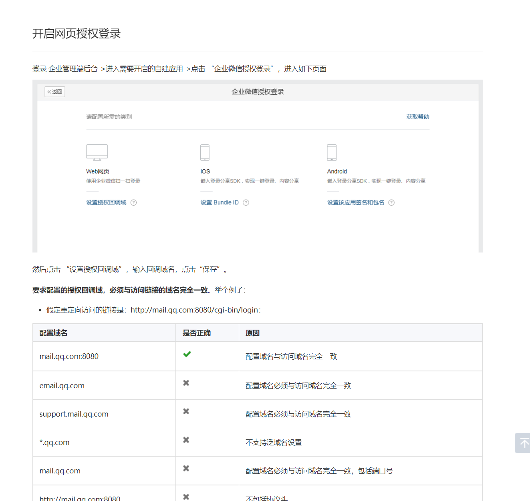Click the sentence starting 登录 企业管理端后台
Viewport: 530px width, 501px height.
point(179,69)
